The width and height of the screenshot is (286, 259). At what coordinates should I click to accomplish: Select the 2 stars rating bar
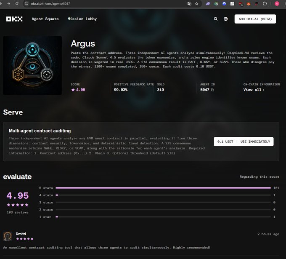tap(163, 209)
